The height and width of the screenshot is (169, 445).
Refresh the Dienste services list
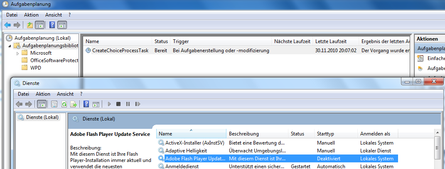64,104
